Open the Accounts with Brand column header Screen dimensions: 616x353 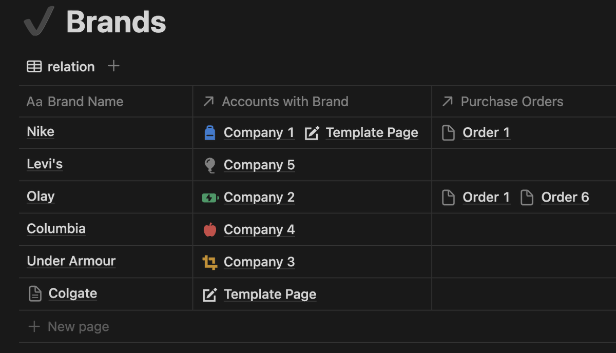pos(312,102)
